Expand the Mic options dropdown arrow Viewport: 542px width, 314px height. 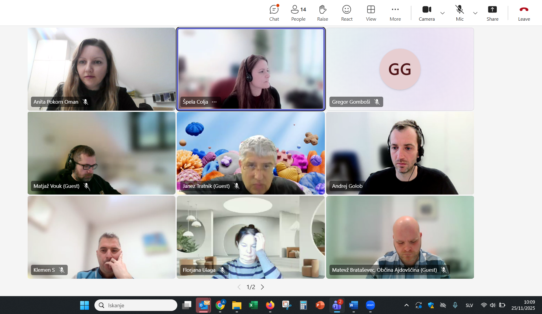(x=475, y=13)
